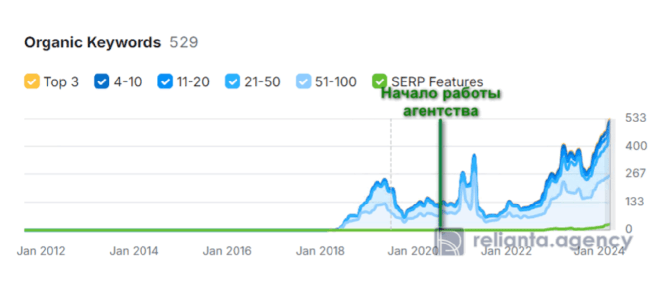Click the 133 y-axis value
This screenshot has width=663, height=285.
tap(635, 202)
